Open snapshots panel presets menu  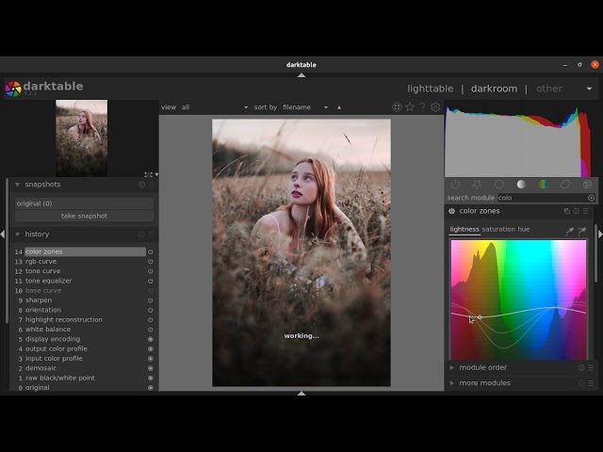tap(151, 185)
